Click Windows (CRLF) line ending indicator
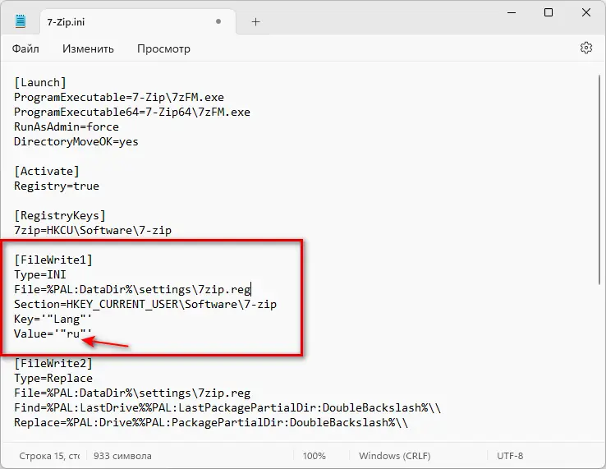606x469 pixels. [x=395, y=456]
